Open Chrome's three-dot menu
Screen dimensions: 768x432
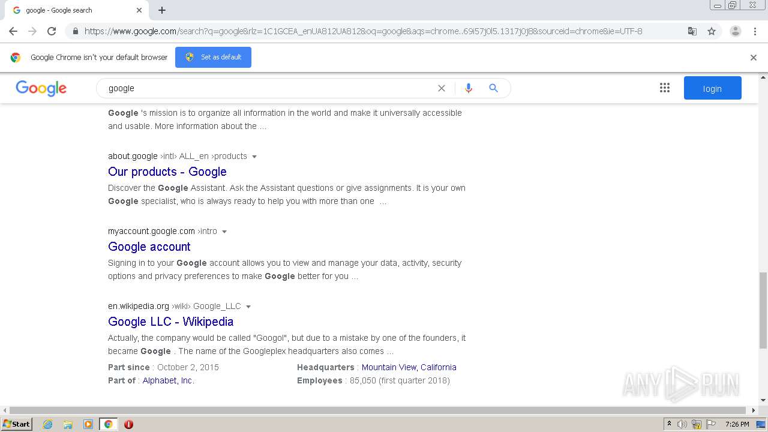[x=755, y=31]
